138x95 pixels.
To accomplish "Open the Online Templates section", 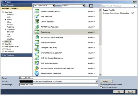I will [16, 55].
